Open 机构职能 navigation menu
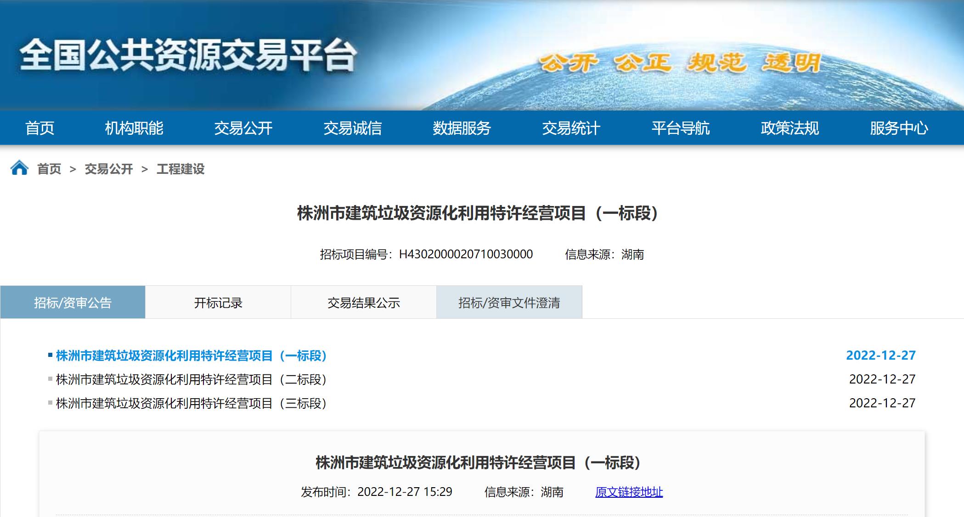Viewport: 964px width, 517px height. click(x=134, y=128)
